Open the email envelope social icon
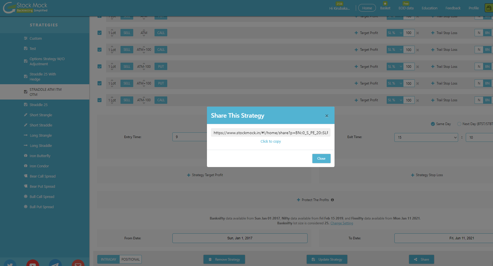This screenshot has width=493, height=266. coord(78,263)
